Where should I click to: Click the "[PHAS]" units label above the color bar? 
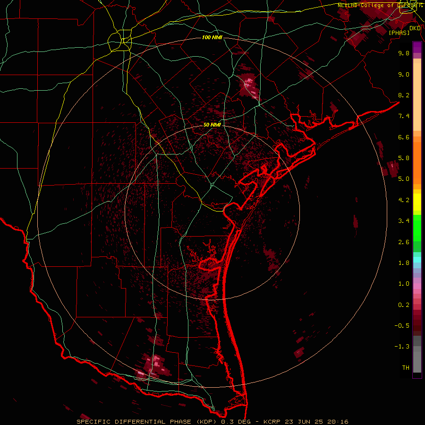[x=399, y=33]
